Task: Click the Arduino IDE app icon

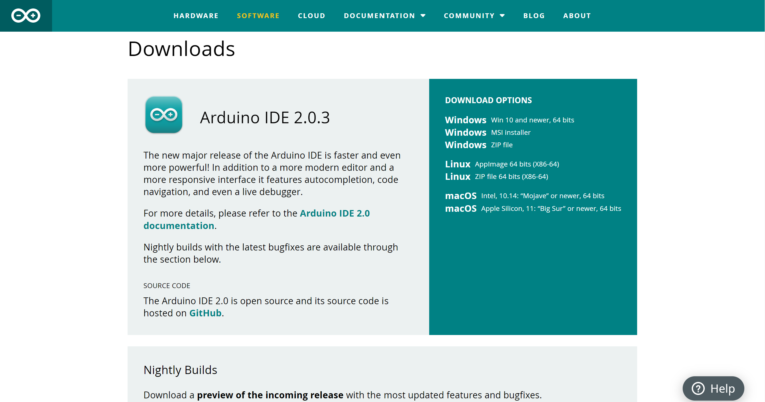Action: (164, 114)
